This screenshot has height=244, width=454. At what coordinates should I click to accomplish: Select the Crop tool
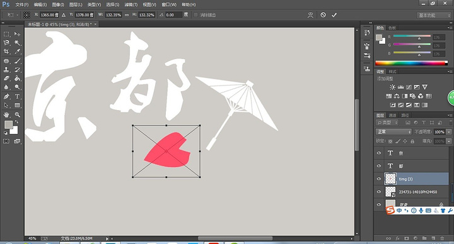click(6, 52)
